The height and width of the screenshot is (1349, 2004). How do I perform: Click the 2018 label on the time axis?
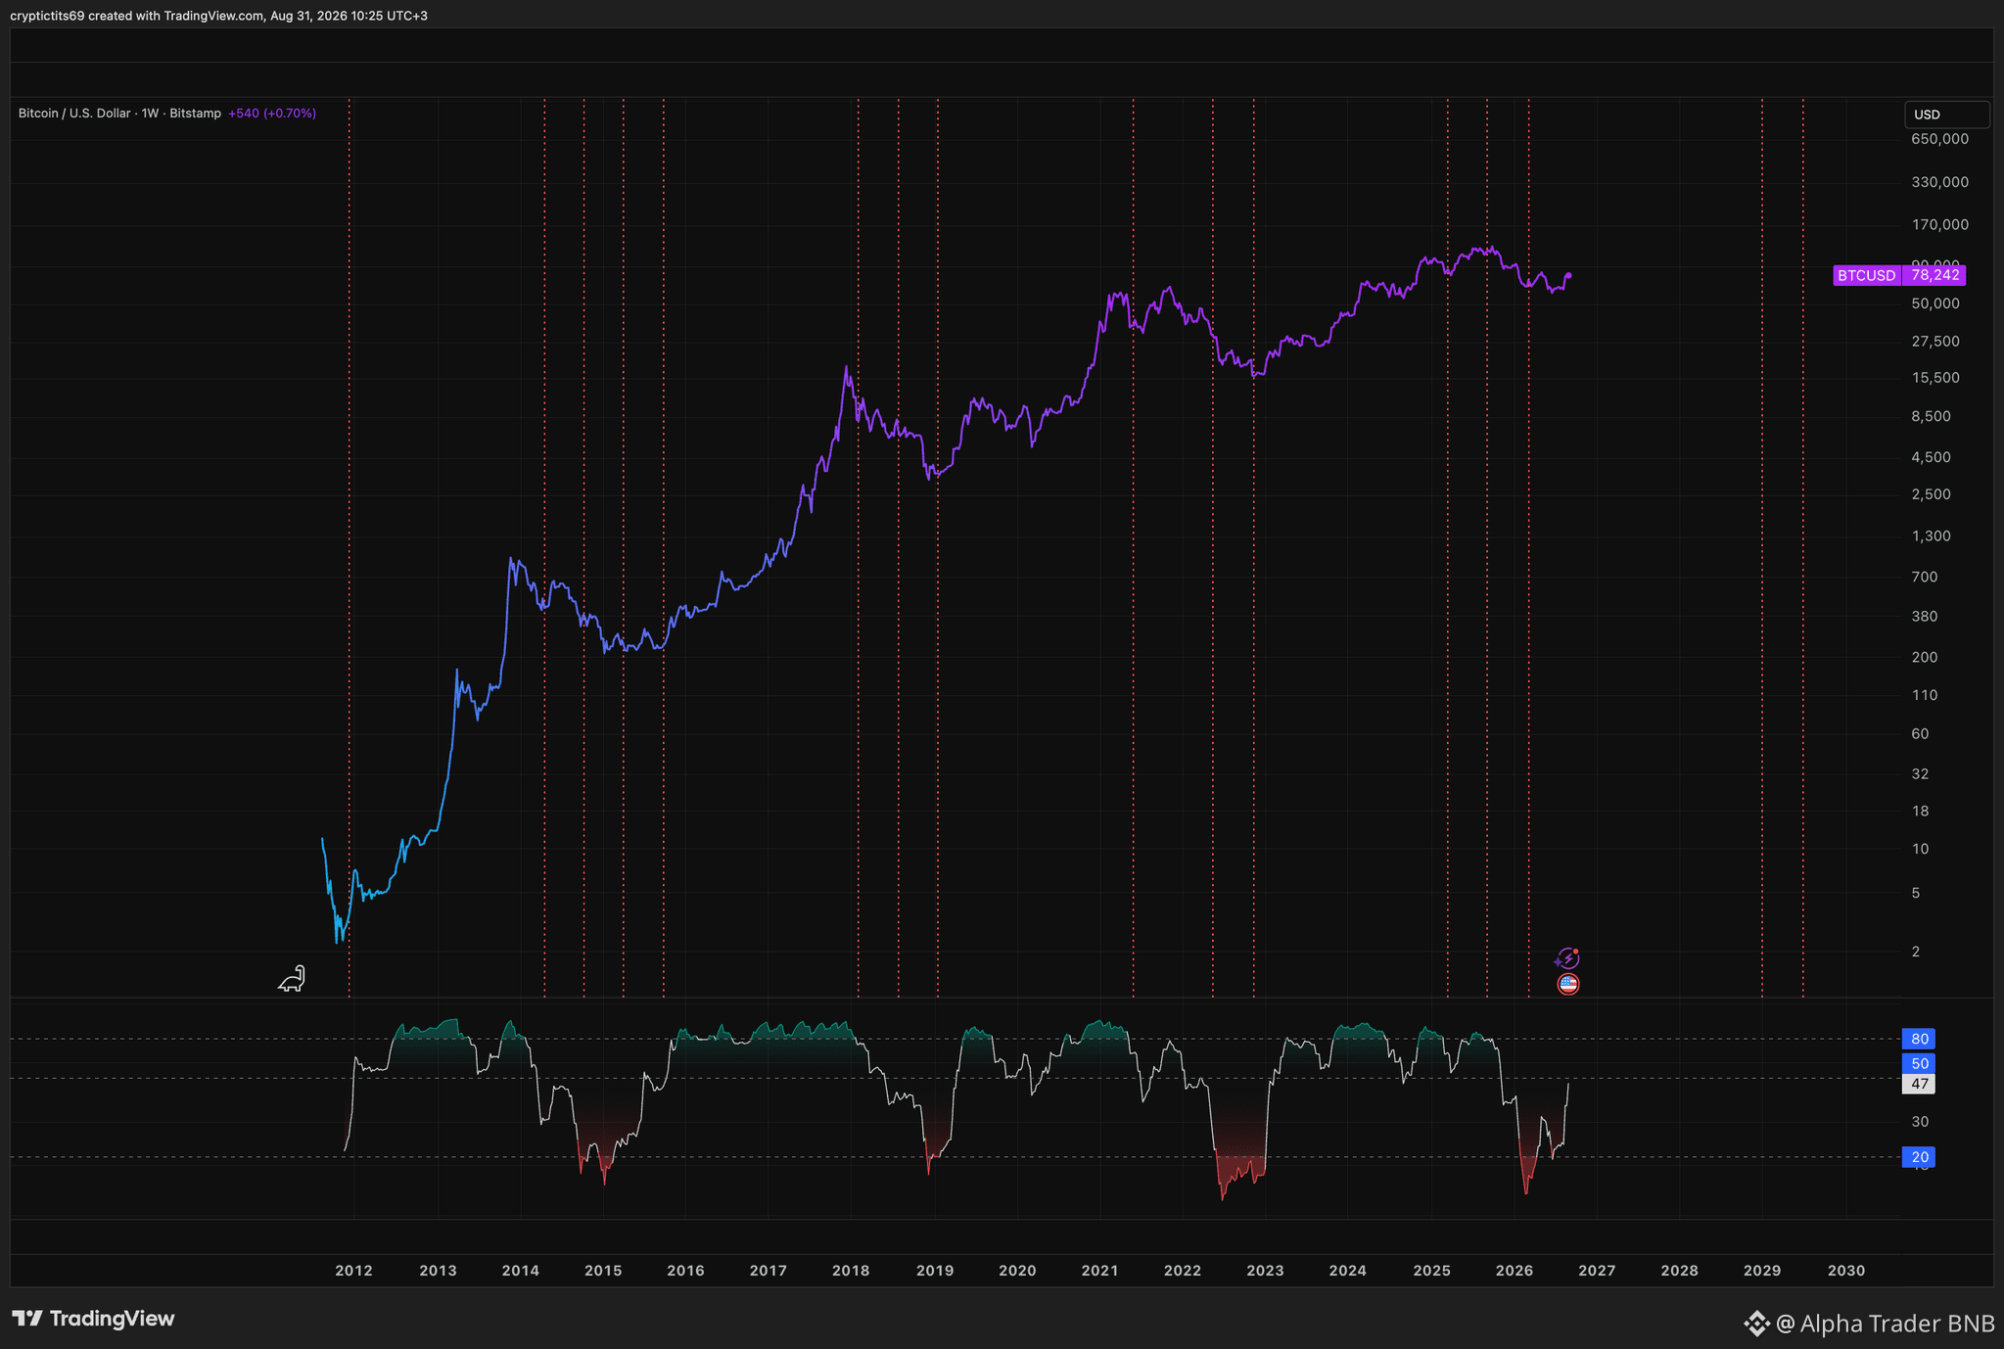coord(851,1271)
